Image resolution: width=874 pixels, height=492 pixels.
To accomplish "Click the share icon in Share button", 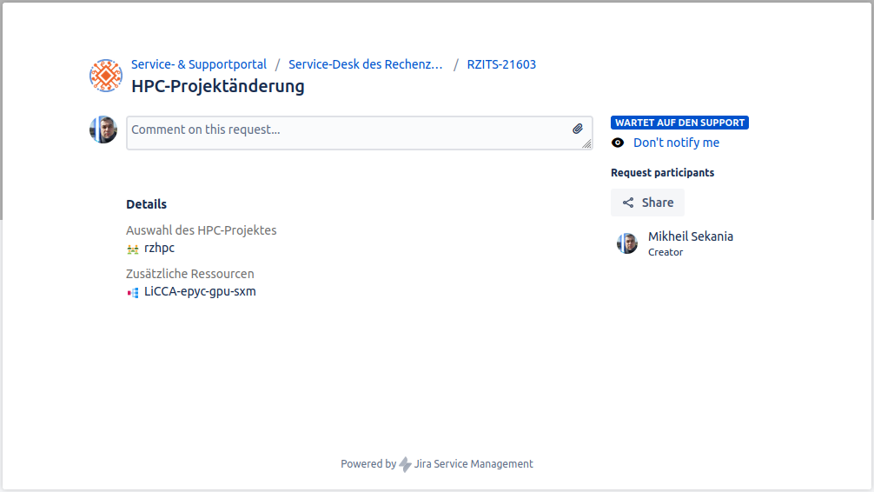I will pyautogui.click(x=628, y=203).
